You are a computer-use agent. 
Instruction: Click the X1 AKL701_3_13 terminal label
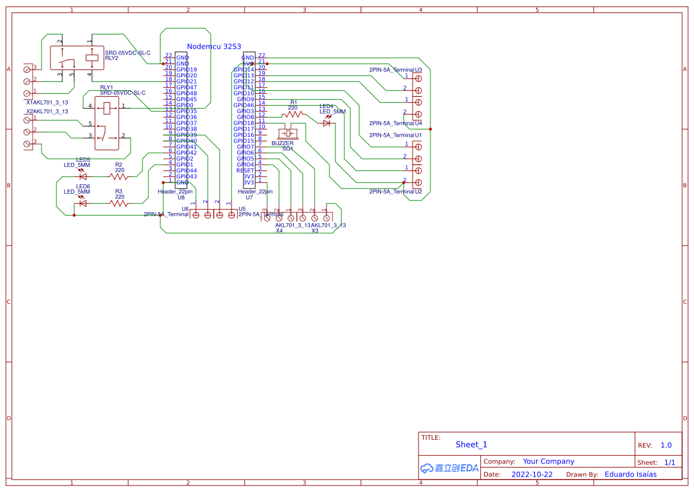pos(47,102)
